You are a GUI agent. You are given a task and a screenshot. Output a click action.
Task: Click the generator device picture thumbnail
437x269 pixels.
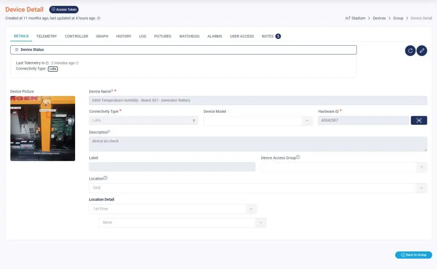click(x=43, y=128)
